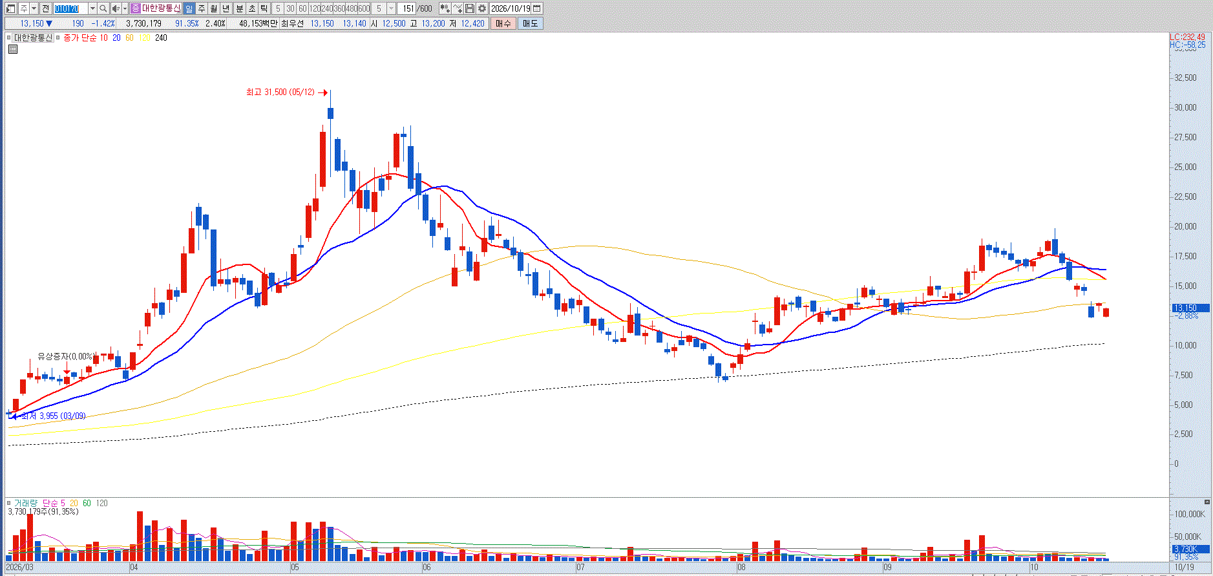1213x576 pixels.
Task: Click the grid table icon under chart legend
Action: 13,49
